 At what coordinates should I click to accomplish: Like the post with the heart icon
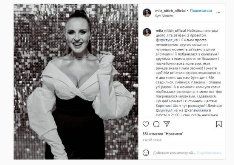(146, 124)
